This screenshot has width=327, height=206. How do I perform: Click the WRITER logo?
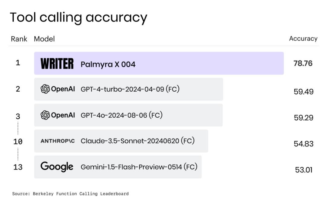click(x=57, y=64)
